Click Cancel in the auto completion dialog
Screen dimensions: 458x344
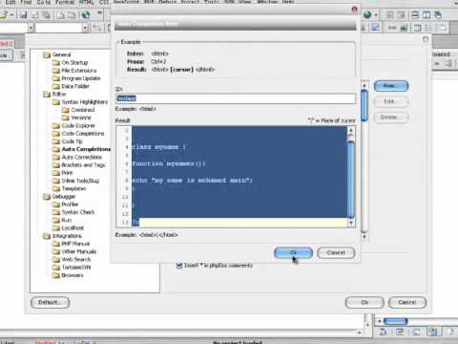336,252
